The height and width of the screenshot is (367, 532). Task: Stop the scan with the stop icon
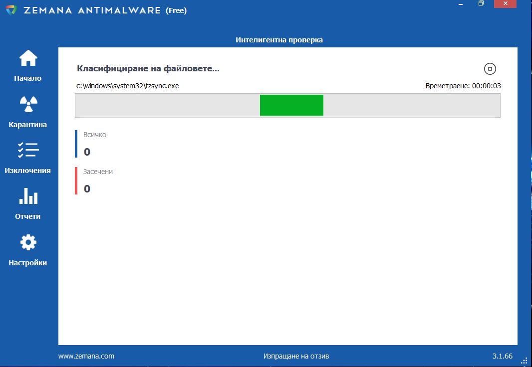coord(490,69)
